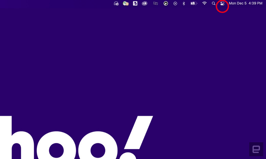Image resolution: width=266 pixels, height=159 pixels.
Task: Open Spotlight search magnifying glass
Action: [x=213, y=3]
